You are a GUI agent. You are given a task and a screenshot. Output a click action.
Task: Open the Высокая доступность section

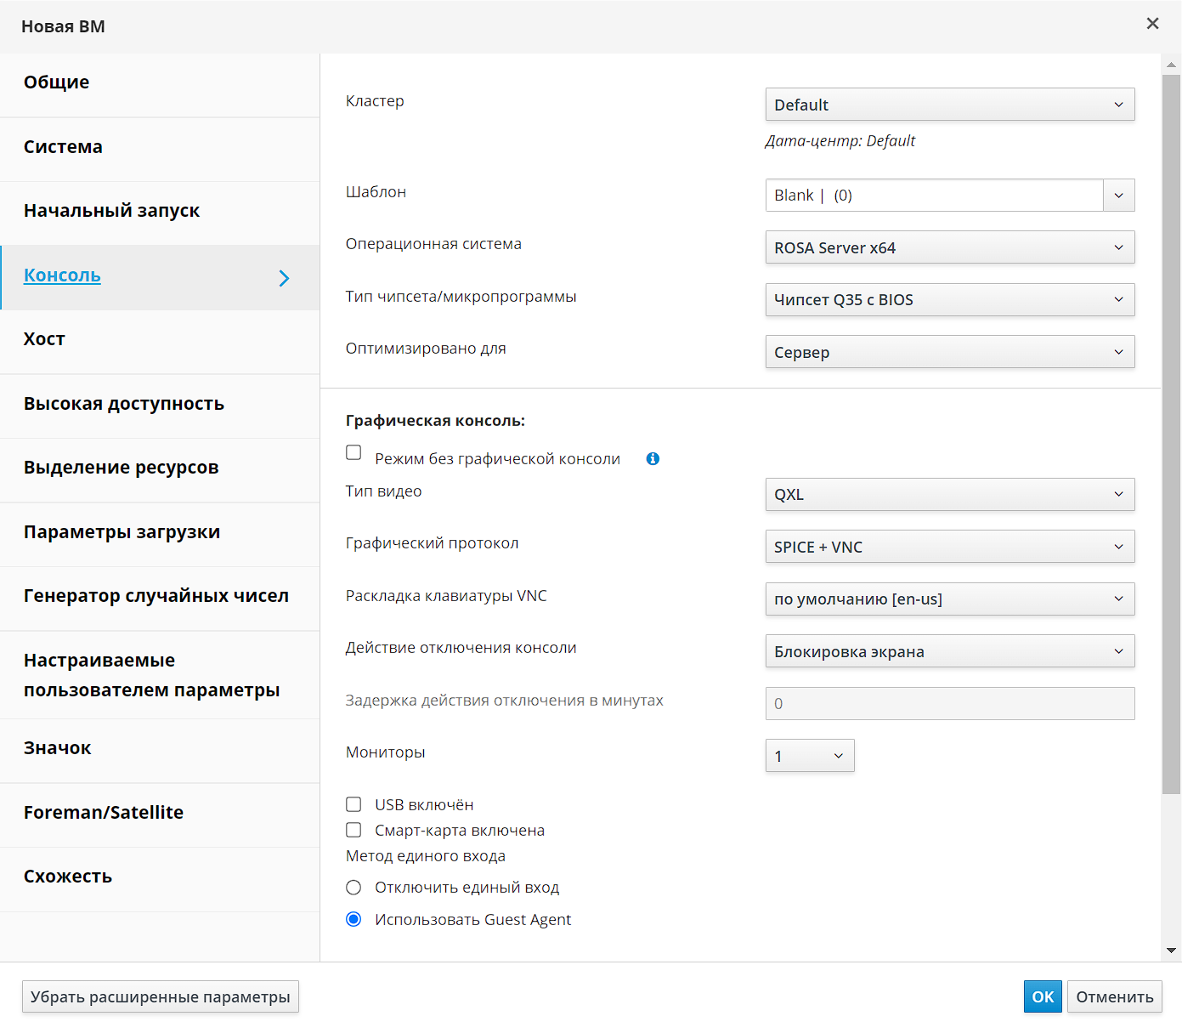(x=124, y=404)
